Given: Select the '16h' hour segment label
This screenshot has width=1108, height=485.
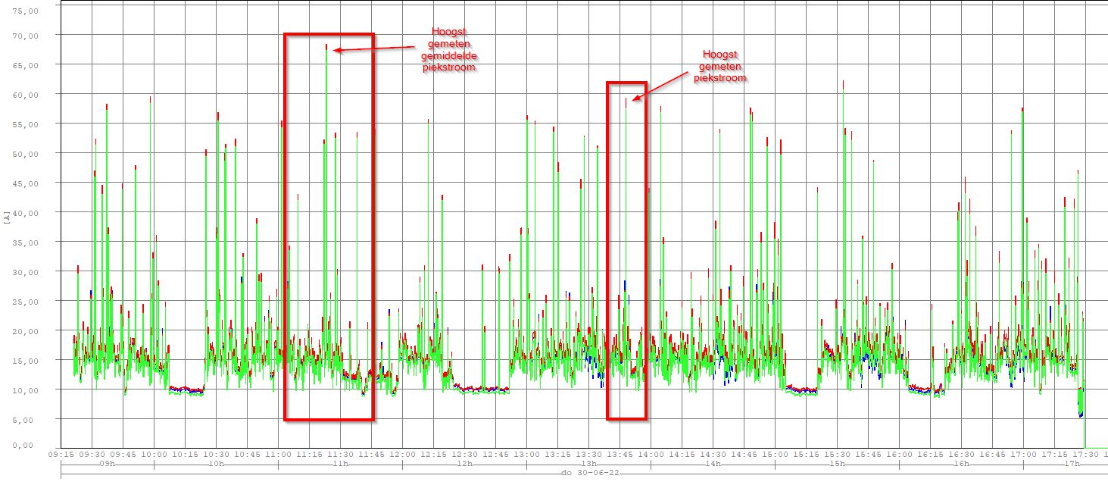Looking at the screenshot, I should [x=960, y=464].
